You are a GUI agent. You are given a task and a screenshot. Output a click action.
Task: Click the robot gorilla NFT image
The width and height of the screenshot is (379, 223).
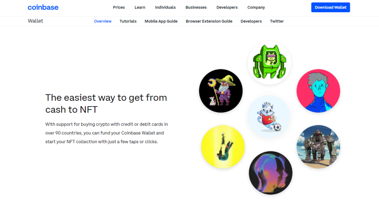tap(318, 147)
